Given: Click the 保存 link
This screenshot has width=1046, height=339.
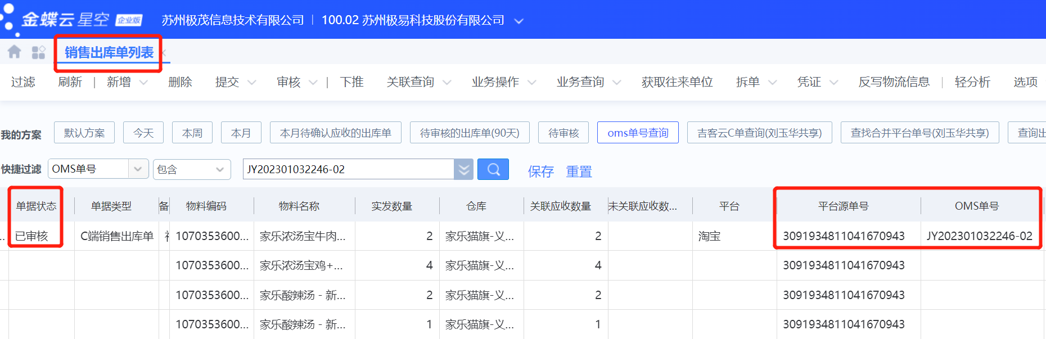Looking at the screenshot, I should tap(541, 171).
